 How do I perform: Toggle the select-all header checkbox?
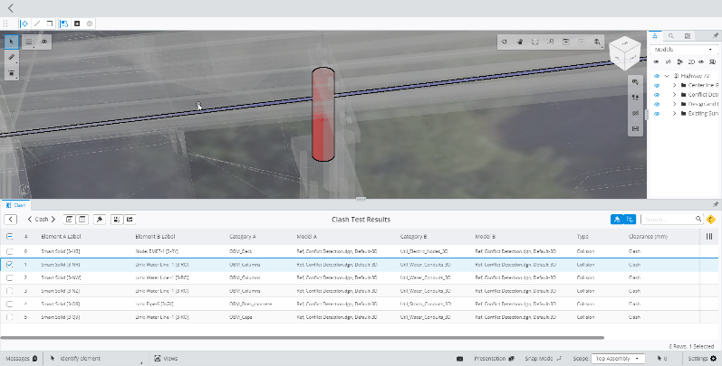click(x=10, y=237)
